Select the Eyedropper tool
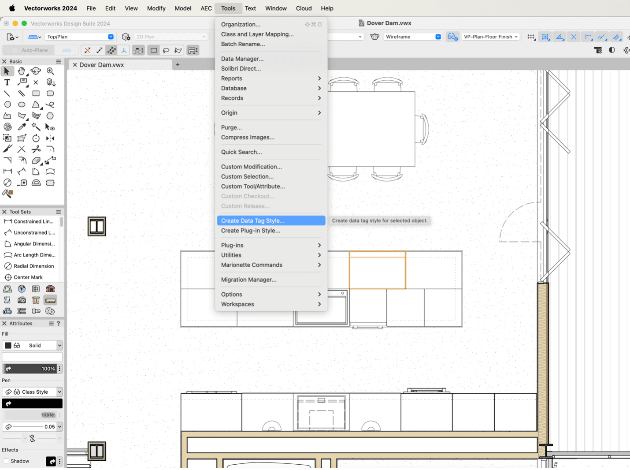This screenshot has height=470, width=630. click(x=22, y=127)
